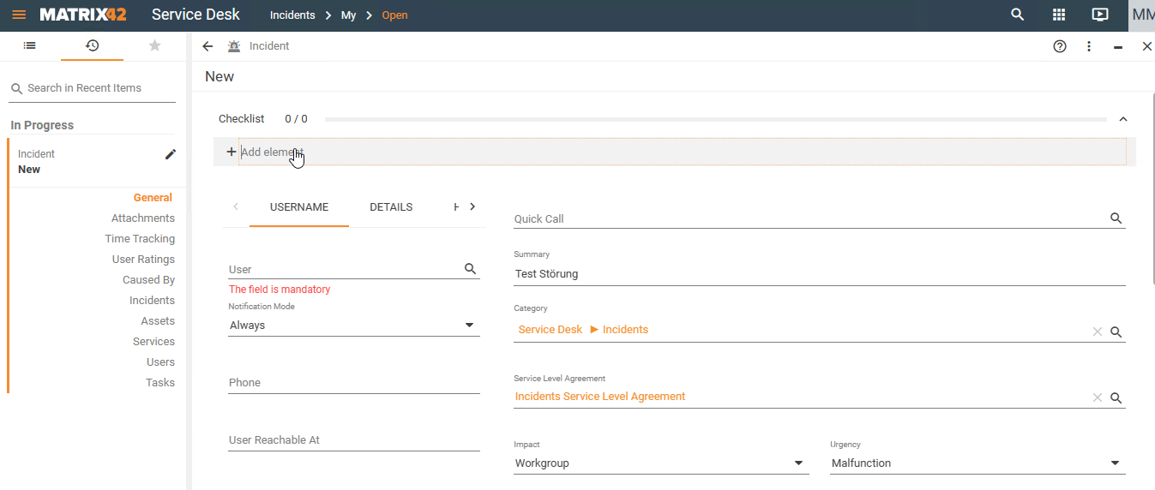The width and height of the screenshot is (1155, 490).
Task: Select Attachments in the left navigation
Action: point(143,218)
